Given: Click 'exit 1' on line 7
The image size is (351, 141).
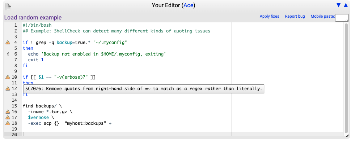Looking at the screenshot, I should [36, 60].
